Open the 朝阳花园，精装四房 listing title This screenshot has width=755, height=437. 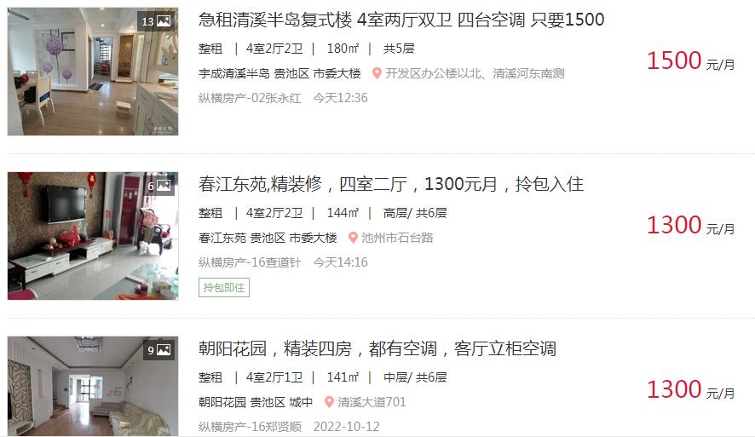[x=377, y=348]
